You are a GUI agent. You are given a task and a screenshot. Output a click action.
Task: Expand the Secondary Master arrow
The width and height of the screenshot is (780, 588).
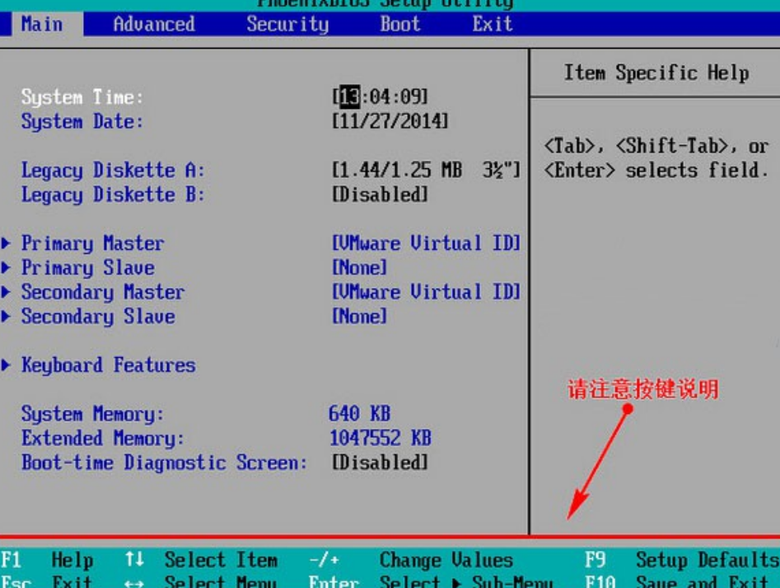tap(7, 292)
